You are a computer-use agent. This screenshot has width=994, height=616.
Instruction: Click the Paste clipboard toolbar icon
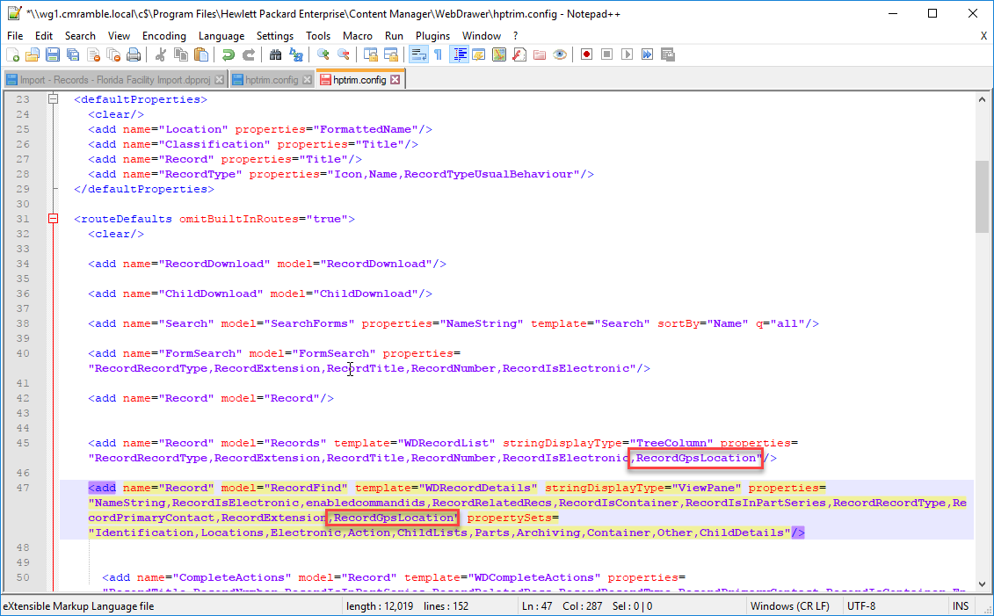coord(201,55)
